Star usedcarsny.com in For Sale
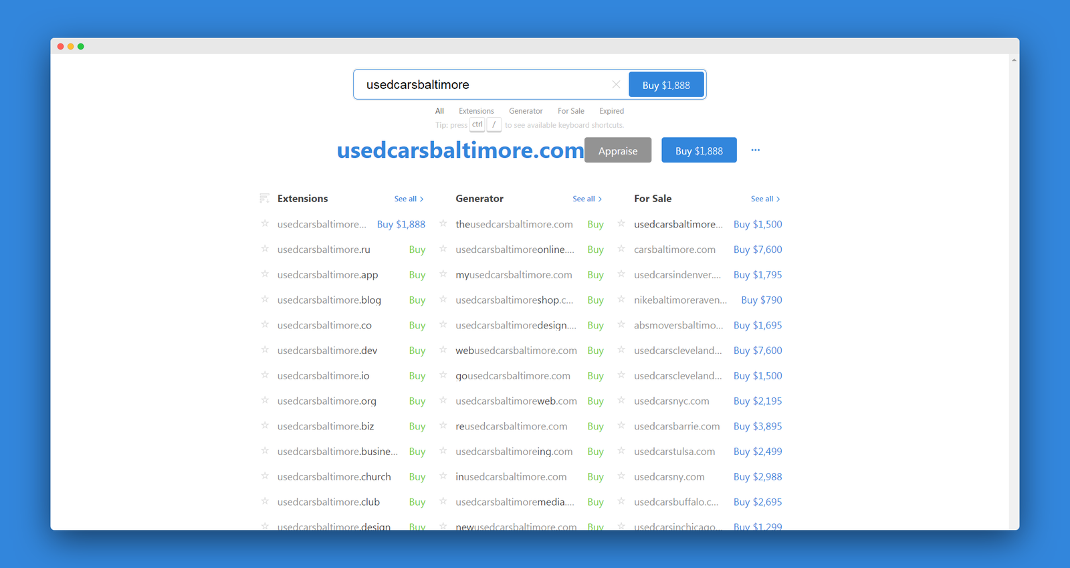 tap(621, 476)
